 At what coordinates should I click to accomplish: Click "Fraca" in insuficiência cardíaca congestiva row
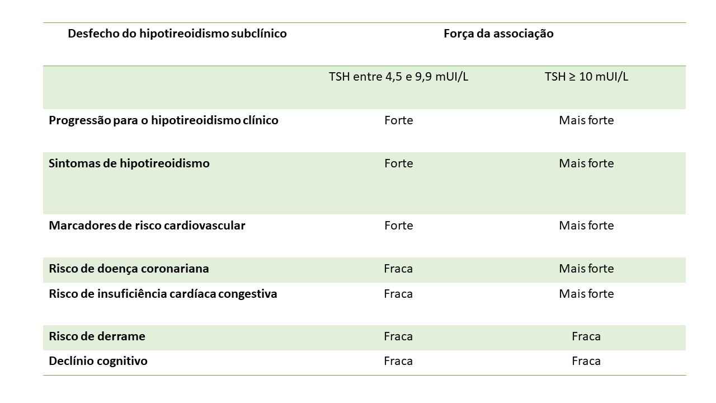coord(398,294)
